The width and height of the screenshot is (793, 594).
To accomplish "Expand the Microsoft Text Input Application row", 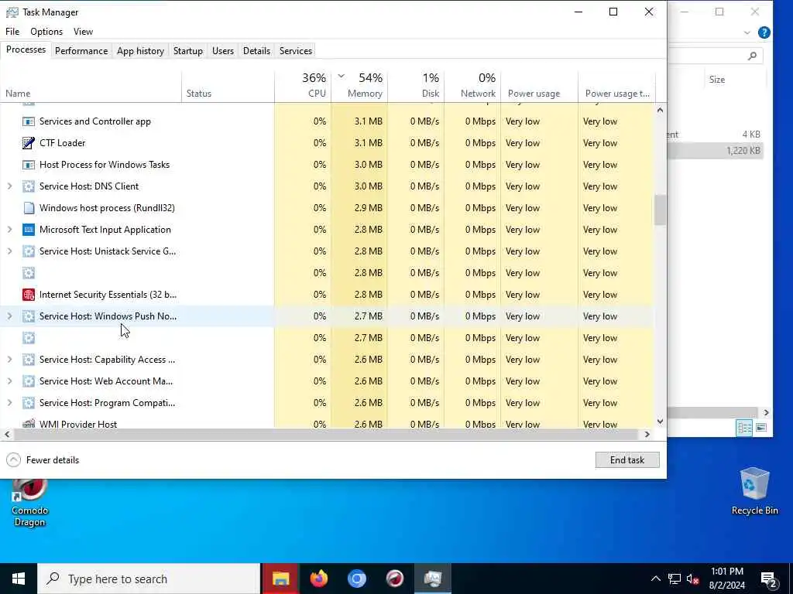I will tap(9, 230).
